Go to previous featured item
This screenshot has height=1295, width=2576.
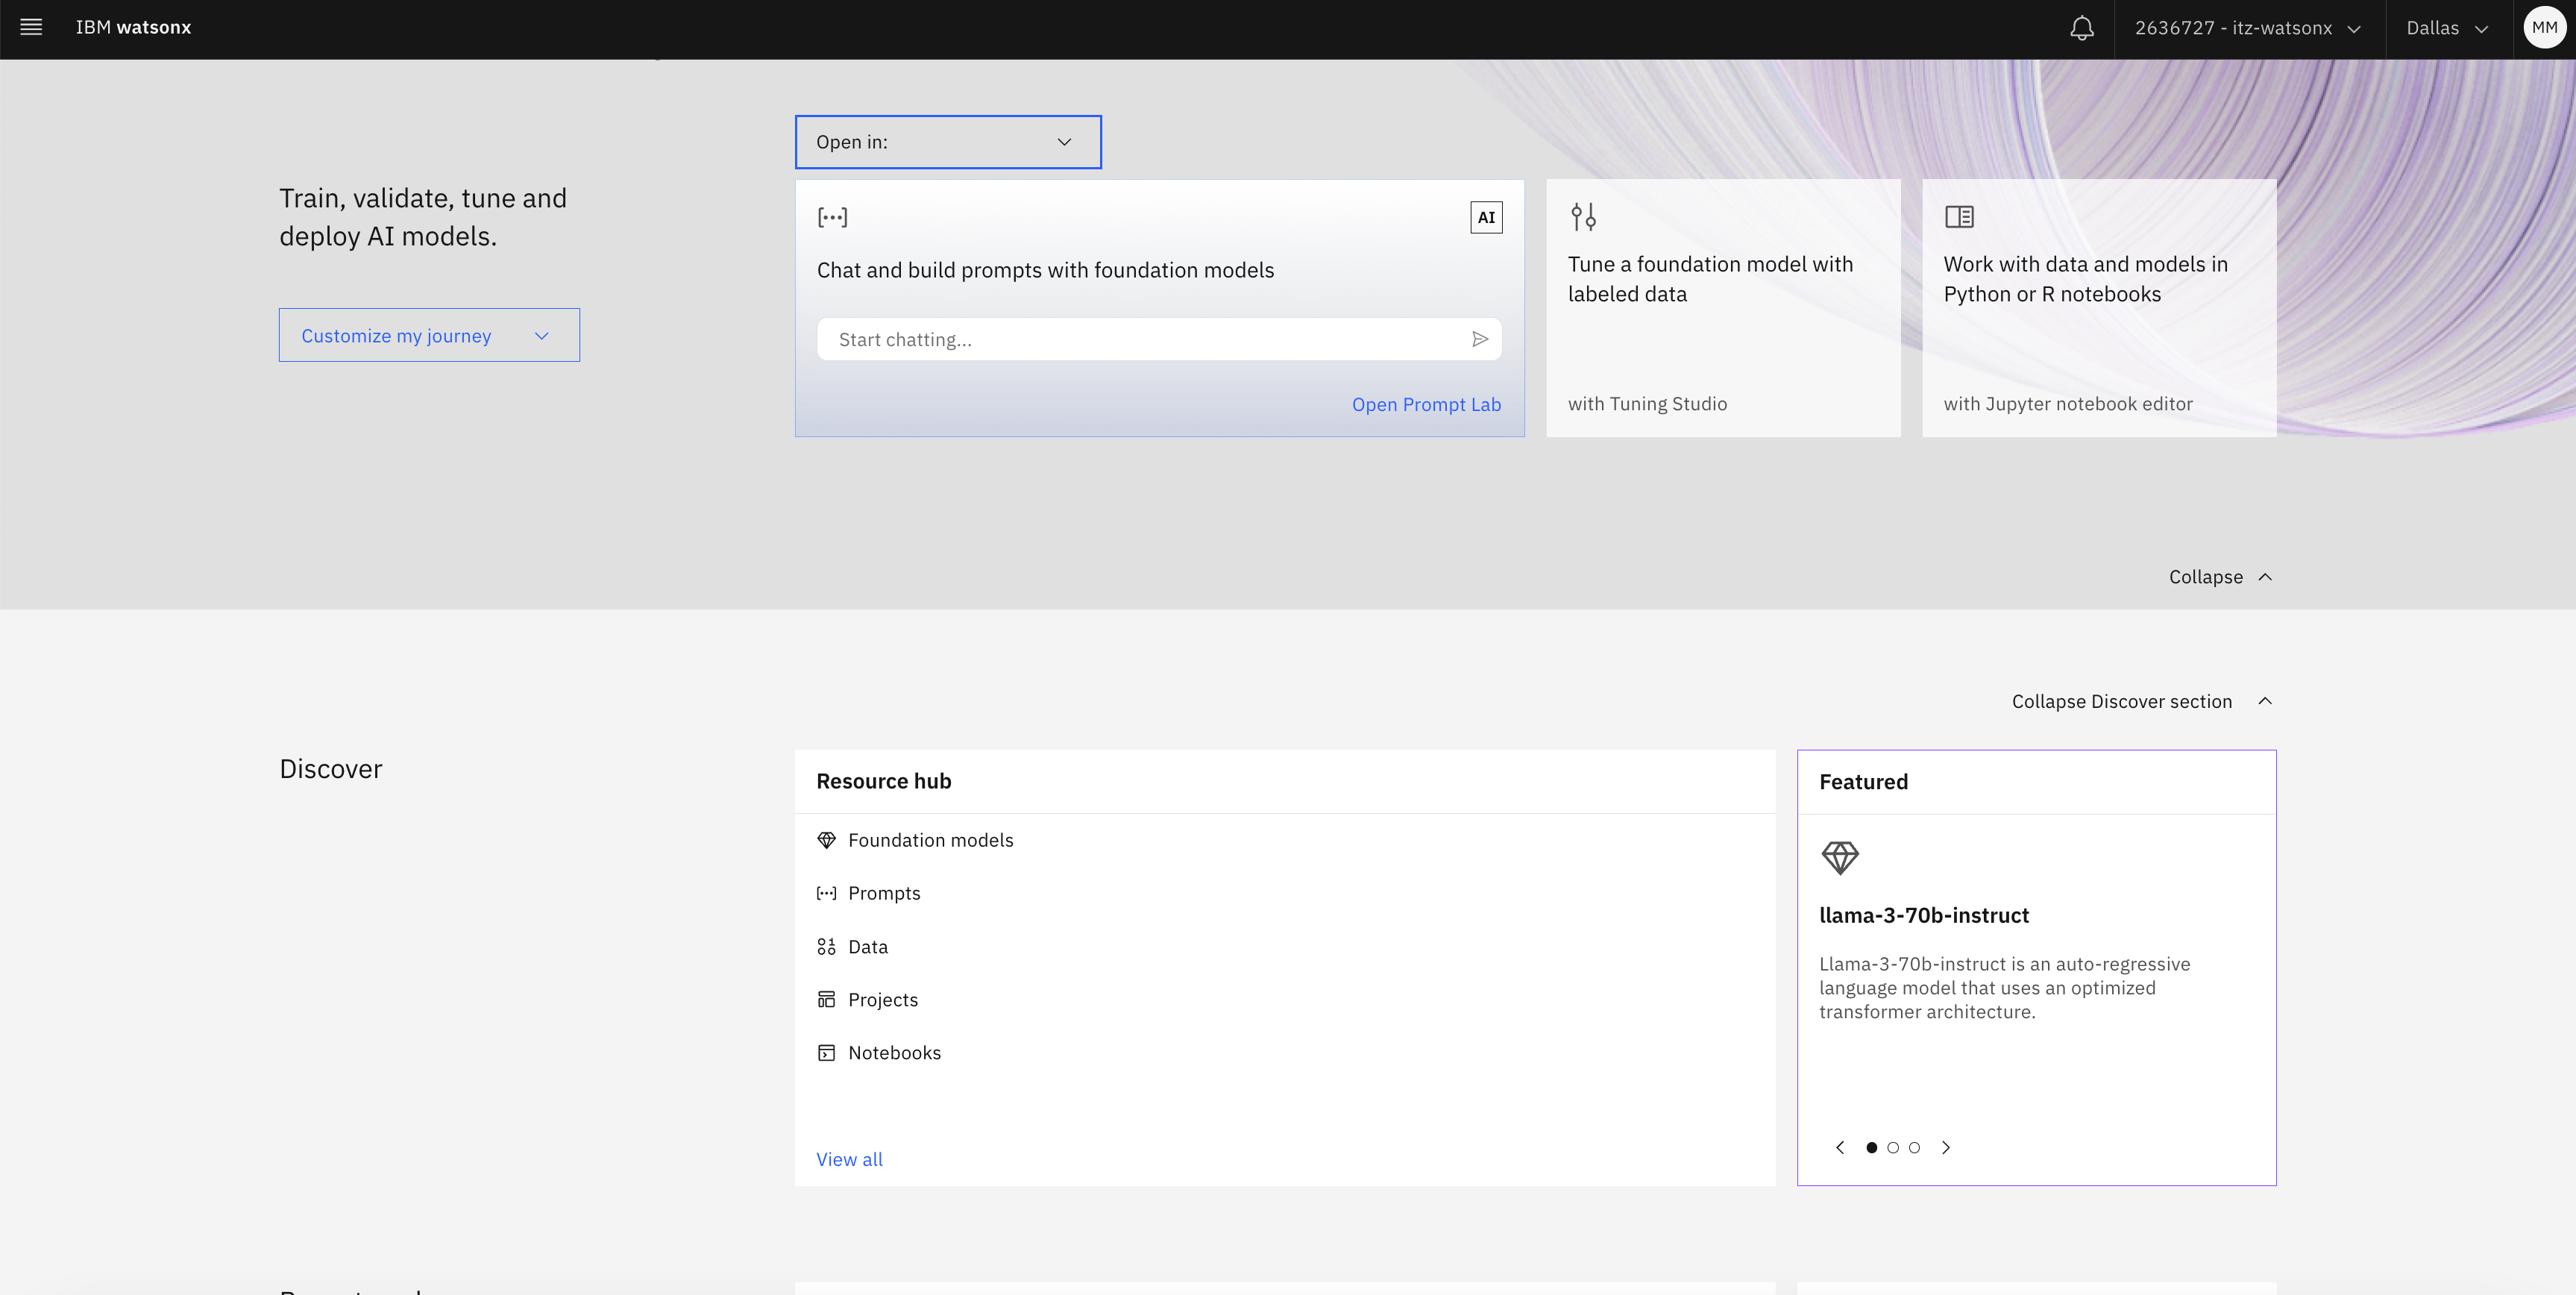pyautogui.click(x=1840, y=1147)
